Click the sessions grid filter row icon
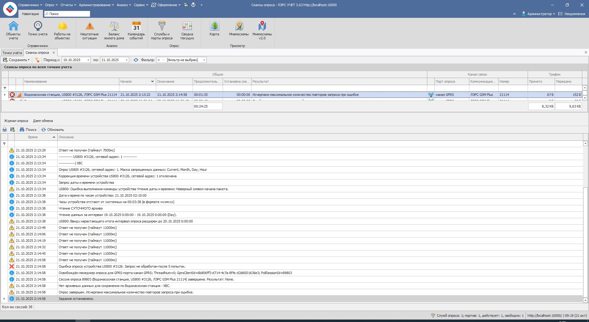Viewport: 589px width, 322px height. pyautogui.click(x=5, y=88)
